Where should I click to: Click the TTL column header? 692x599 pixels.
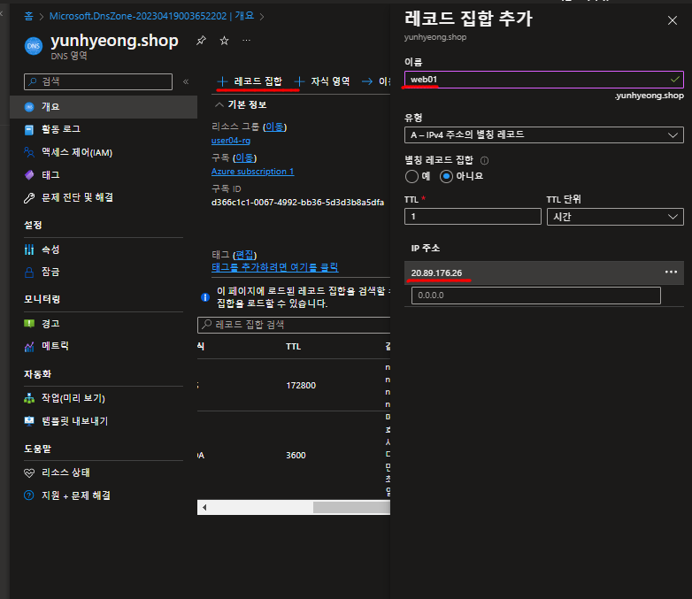tap(294, 347)
